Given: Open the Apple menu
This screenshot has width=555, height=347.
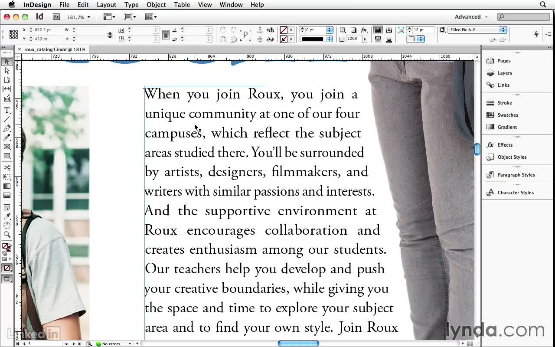Looking at the screenshot, I should pyautogui.click(x=12, y=5).
